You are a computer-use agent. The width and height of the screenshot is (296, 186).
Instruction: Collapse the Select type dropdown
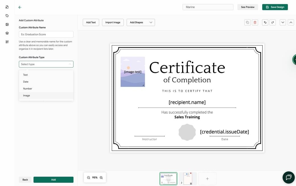(x=46, y=64)
